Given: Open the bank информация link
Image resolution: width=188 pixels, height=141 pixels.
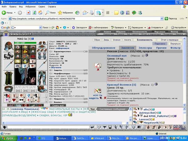Looking at the screenshot, I should click(x=62, y=48).
